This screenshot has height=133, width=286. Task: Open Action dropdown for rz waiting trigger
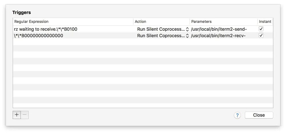163,29
